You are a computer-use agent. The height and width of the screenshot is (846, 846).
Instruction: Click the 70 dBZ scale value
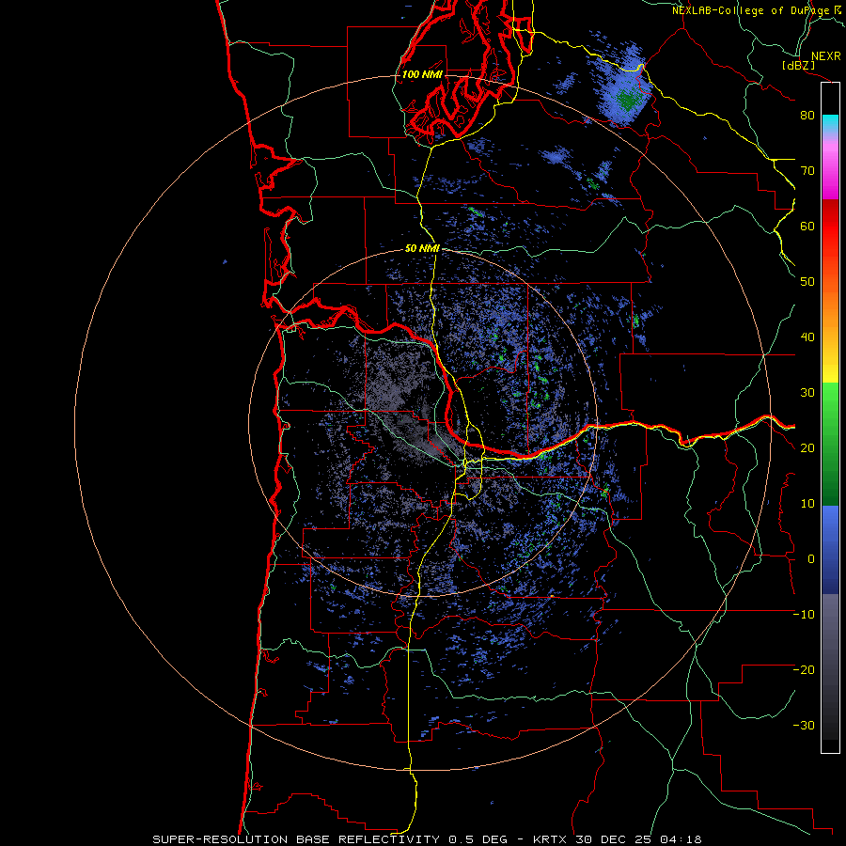[807, 170]
